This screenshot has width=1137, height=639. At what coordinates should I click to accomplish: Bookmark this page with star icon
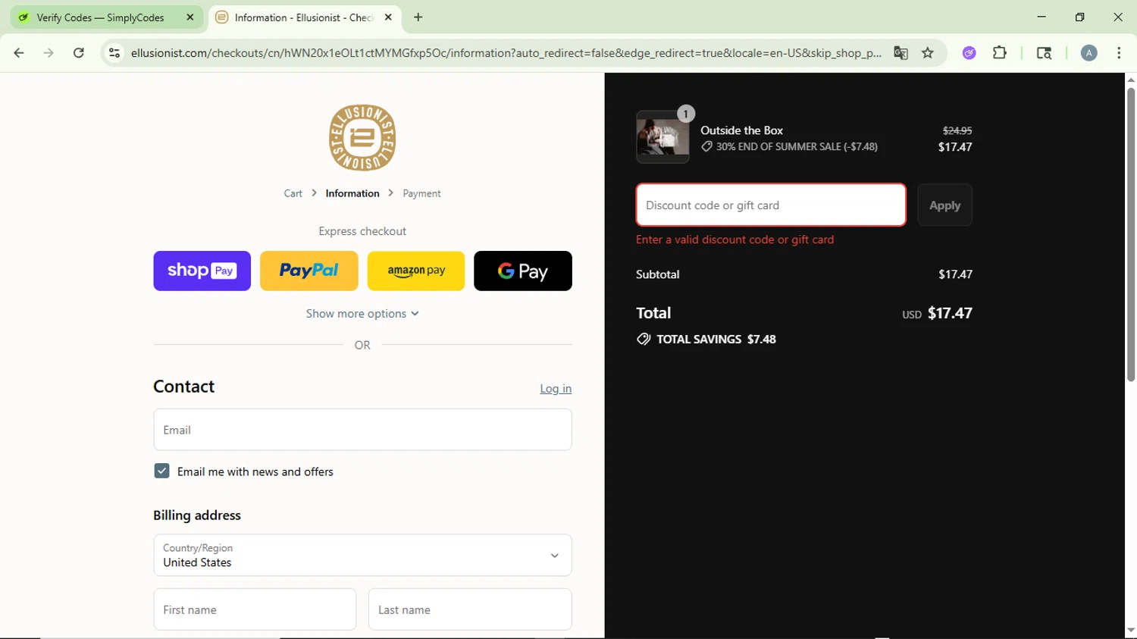click(x=928, y=53)
